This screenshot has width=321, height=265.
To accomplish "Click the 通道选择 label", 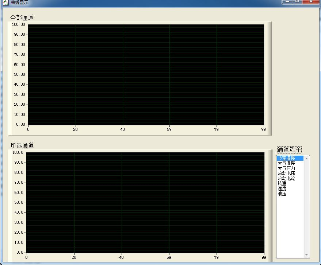I will point(289,149).
